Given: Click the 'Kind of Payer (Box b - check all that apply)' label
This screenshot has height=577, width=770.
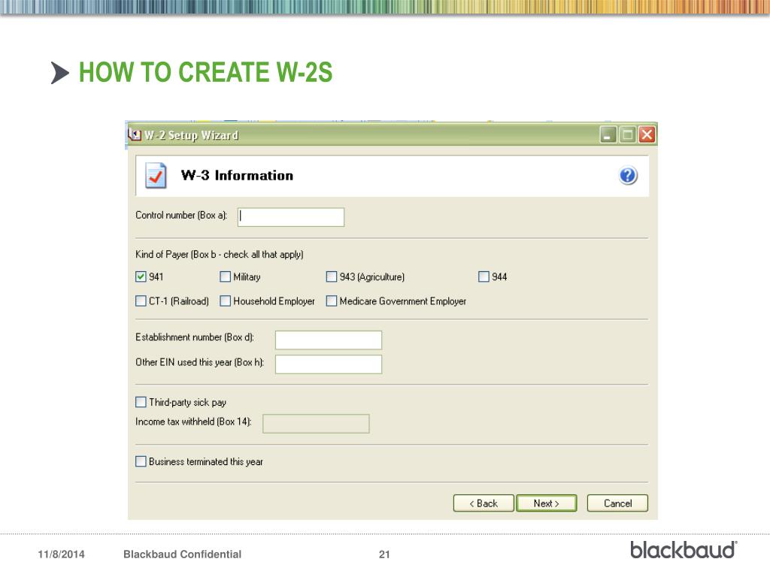Looking at the screenshot, I should coord(220,254).
